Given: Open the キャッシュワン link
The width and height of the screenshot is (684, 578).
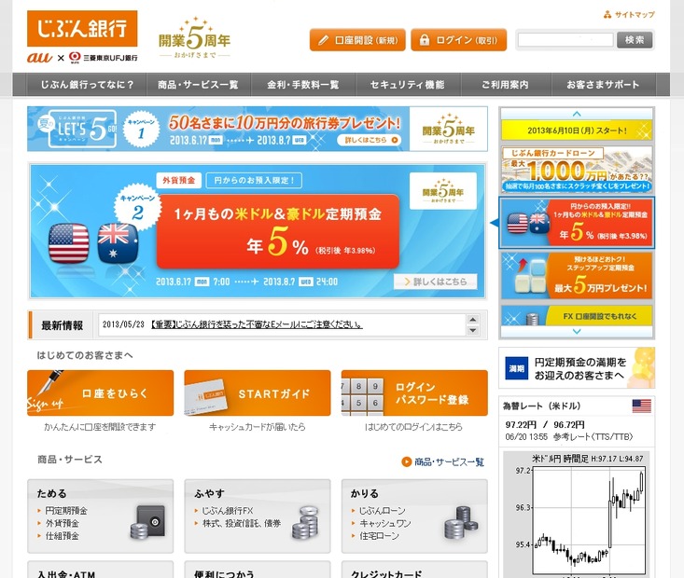Looking at the screenshot, I should click(384, 523).
